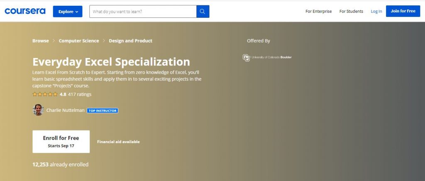The width and height of the screenshot is (425, 181).
Task: Open Design and Product breadcrumb
Action: coord(130,41)
